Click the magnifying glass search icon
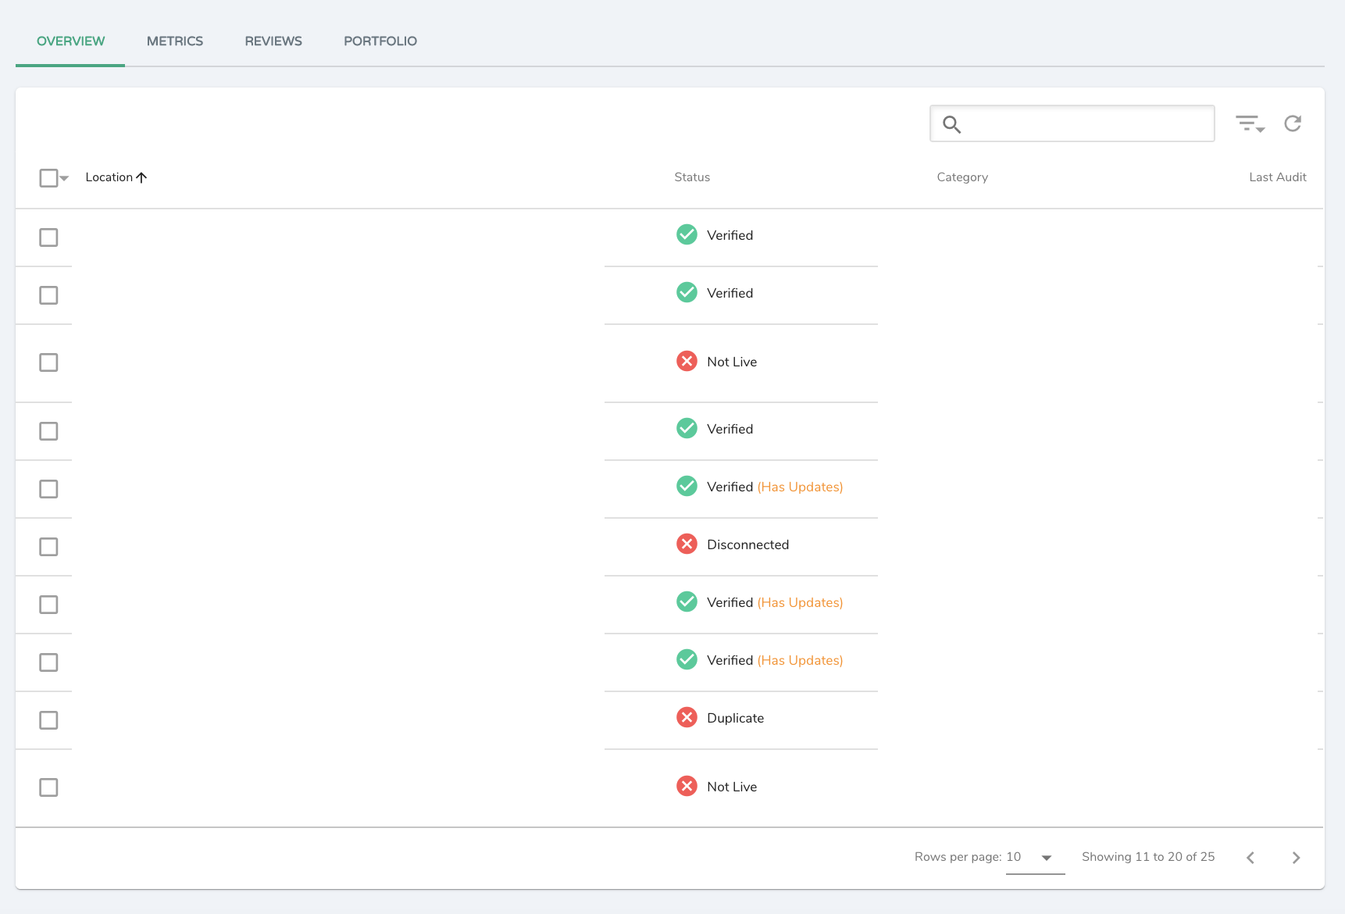 click(x=951, y=124)
